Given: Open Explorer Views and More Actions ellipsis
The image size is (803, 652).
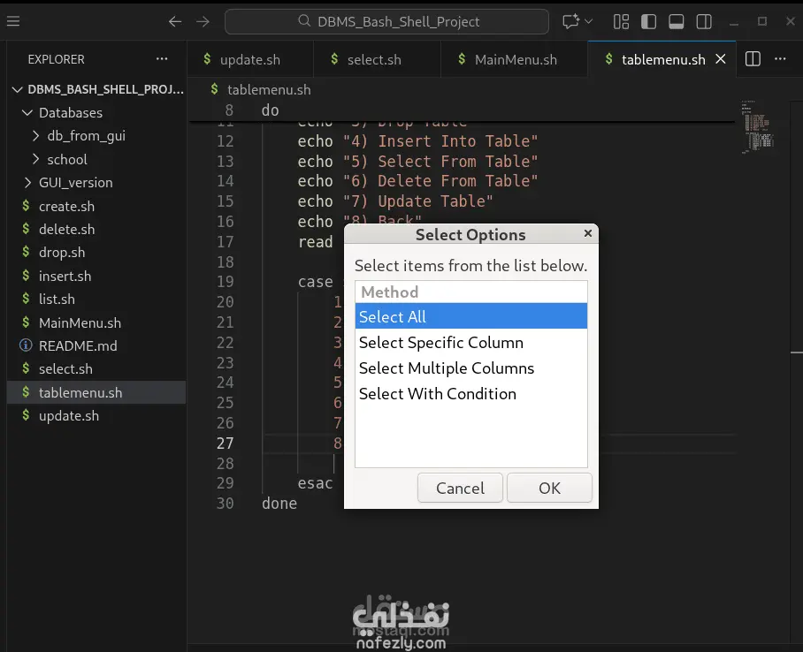Looking at the screenshot, I should [x=162, y=59].
